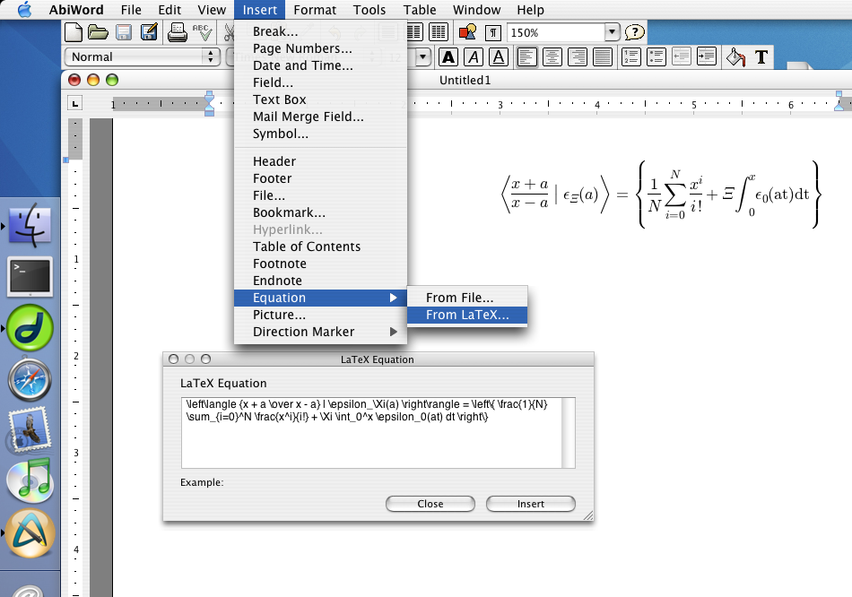Open the Normal style dropdown
Viewport: 852px width, 597px height.
tap(143, 56)
